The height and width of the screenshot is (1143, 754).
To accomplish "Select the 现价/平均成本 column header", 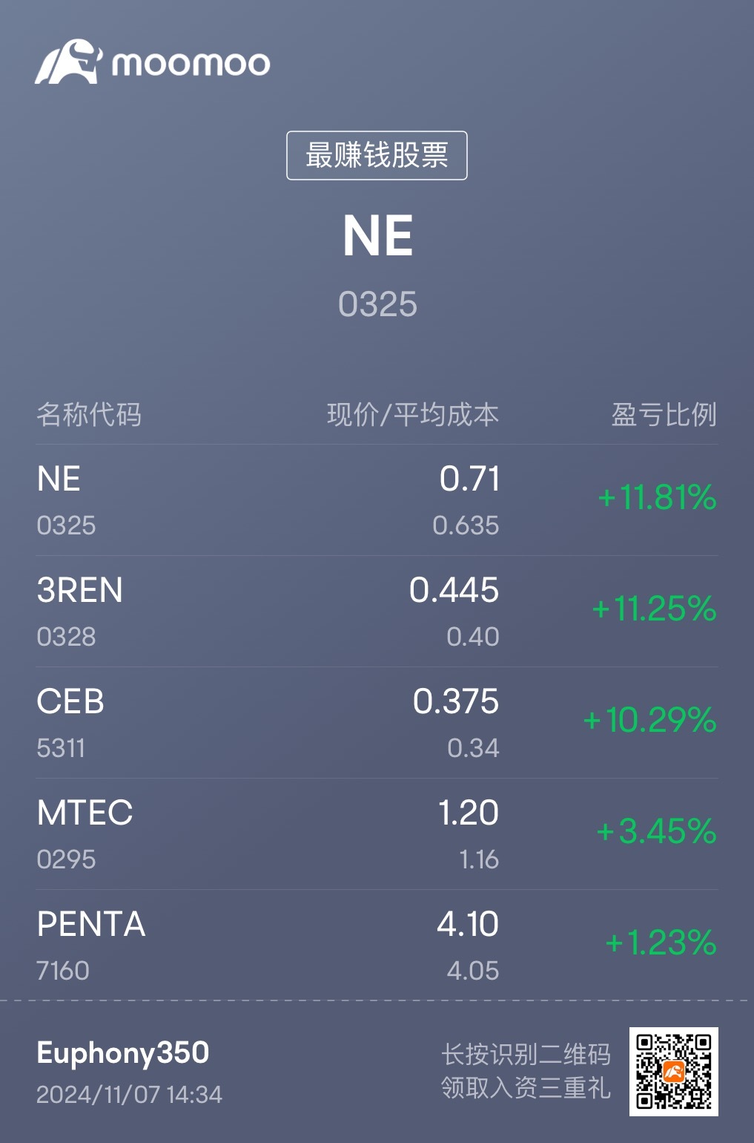I will tap(413, 414).
